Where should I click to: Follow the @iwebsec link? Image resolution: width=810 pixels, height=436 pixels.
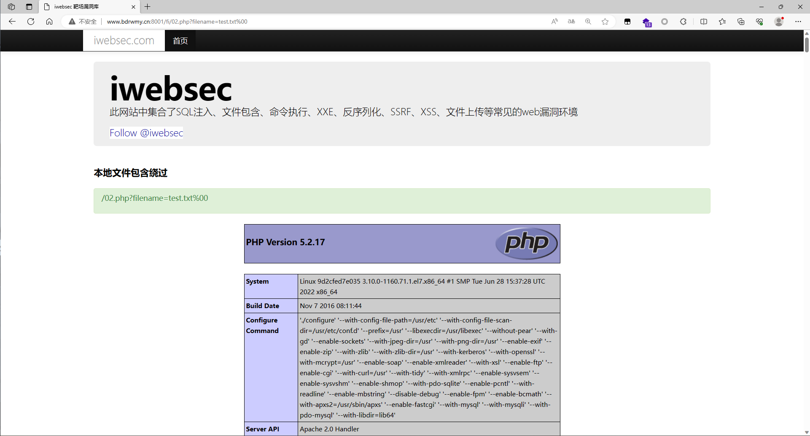[146, 133]
